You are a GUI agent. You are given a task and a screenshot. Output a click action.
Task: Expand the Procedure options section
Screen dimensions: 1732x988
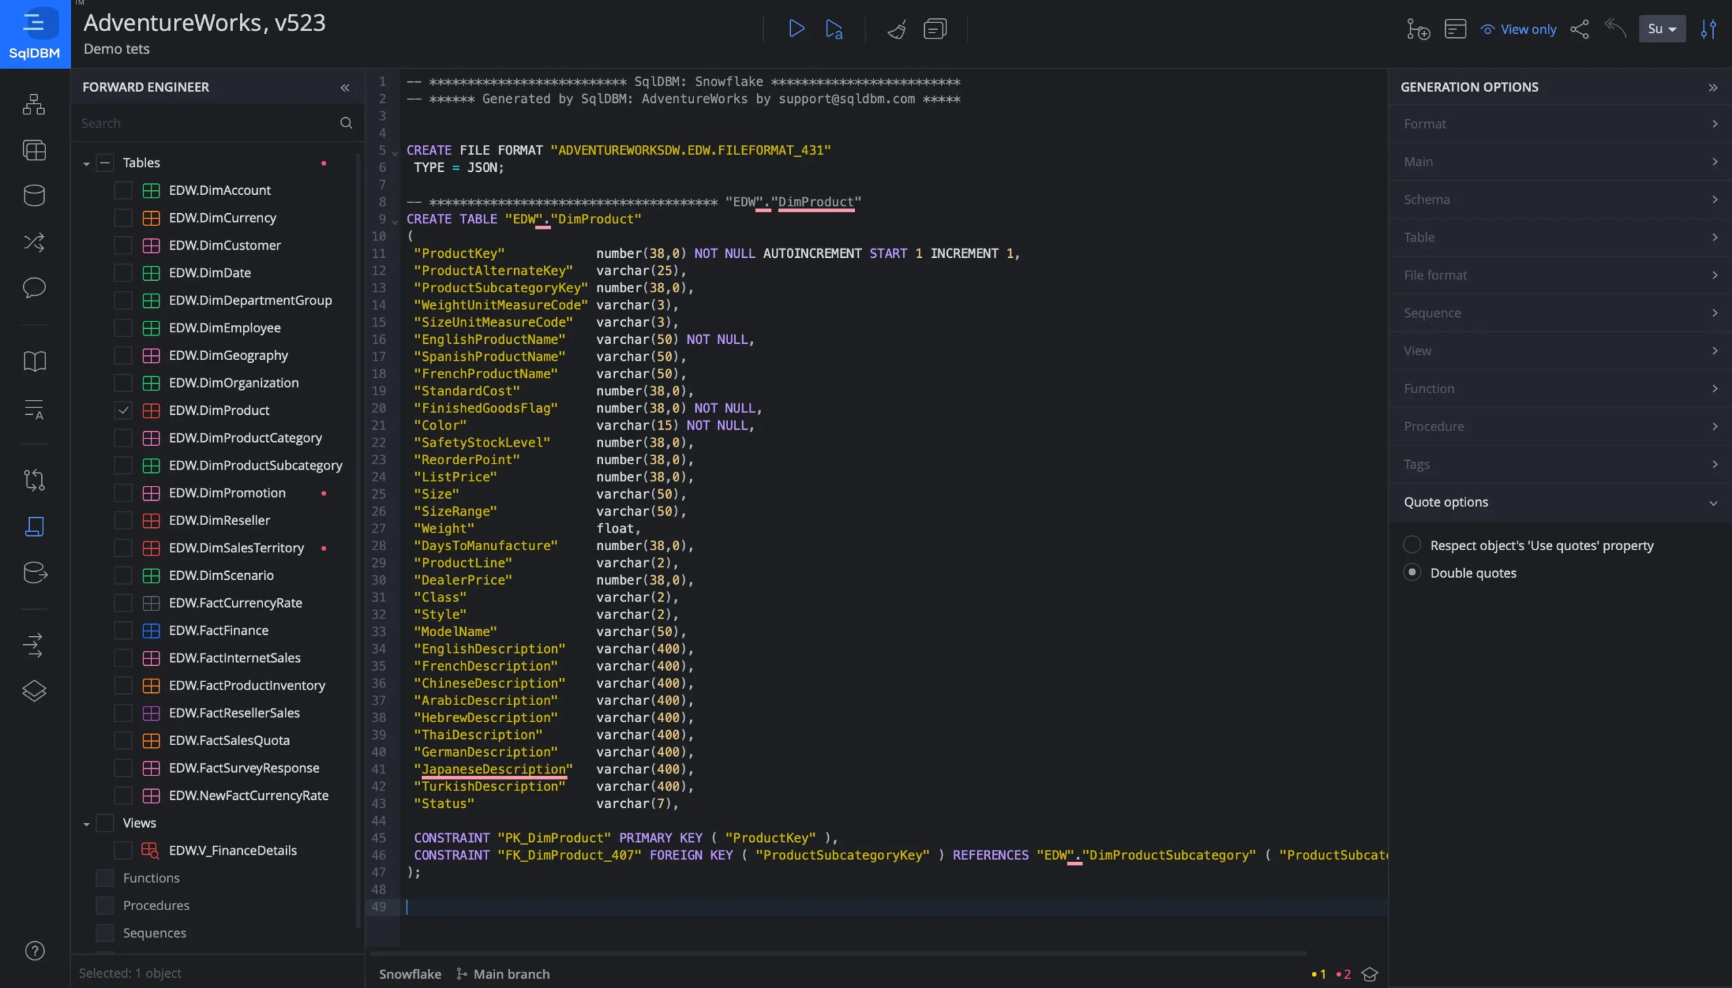coord(1559,426)
